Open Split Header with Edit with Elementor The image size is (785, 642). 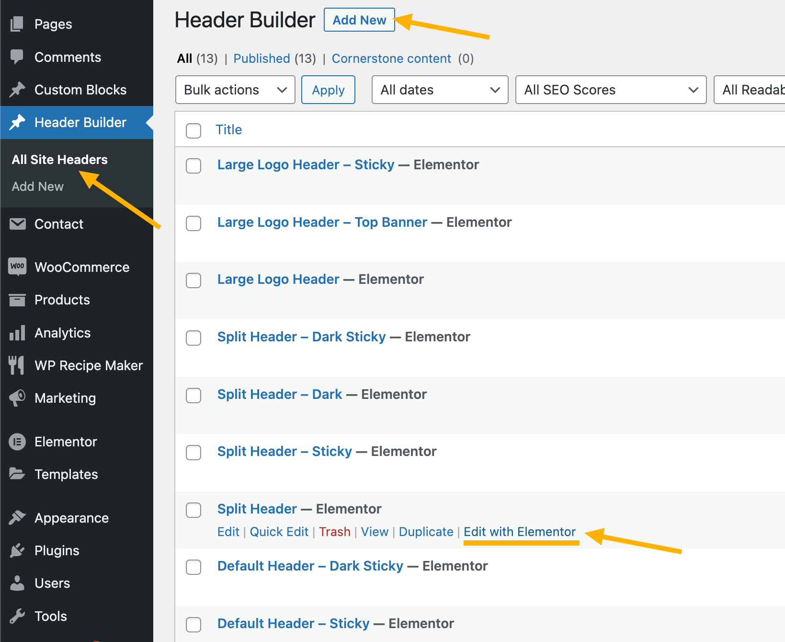coord(519,531)
